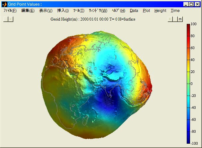Image resolution: width=202 pixels, height=148 pixels.
Task: Open the 表示(V) view menu
Action: [x=46, y=11]
